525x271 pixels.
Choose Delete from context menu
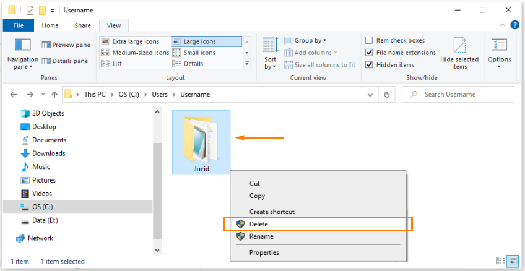point(318,224)
